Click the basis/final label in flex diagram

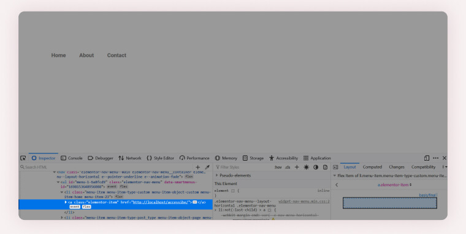pyautogui.click(x=427, y=195)
